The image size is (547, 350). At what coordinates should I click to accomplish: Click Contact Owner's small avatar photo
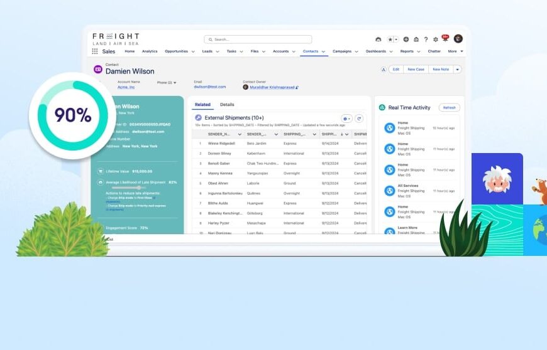(246, 87)
